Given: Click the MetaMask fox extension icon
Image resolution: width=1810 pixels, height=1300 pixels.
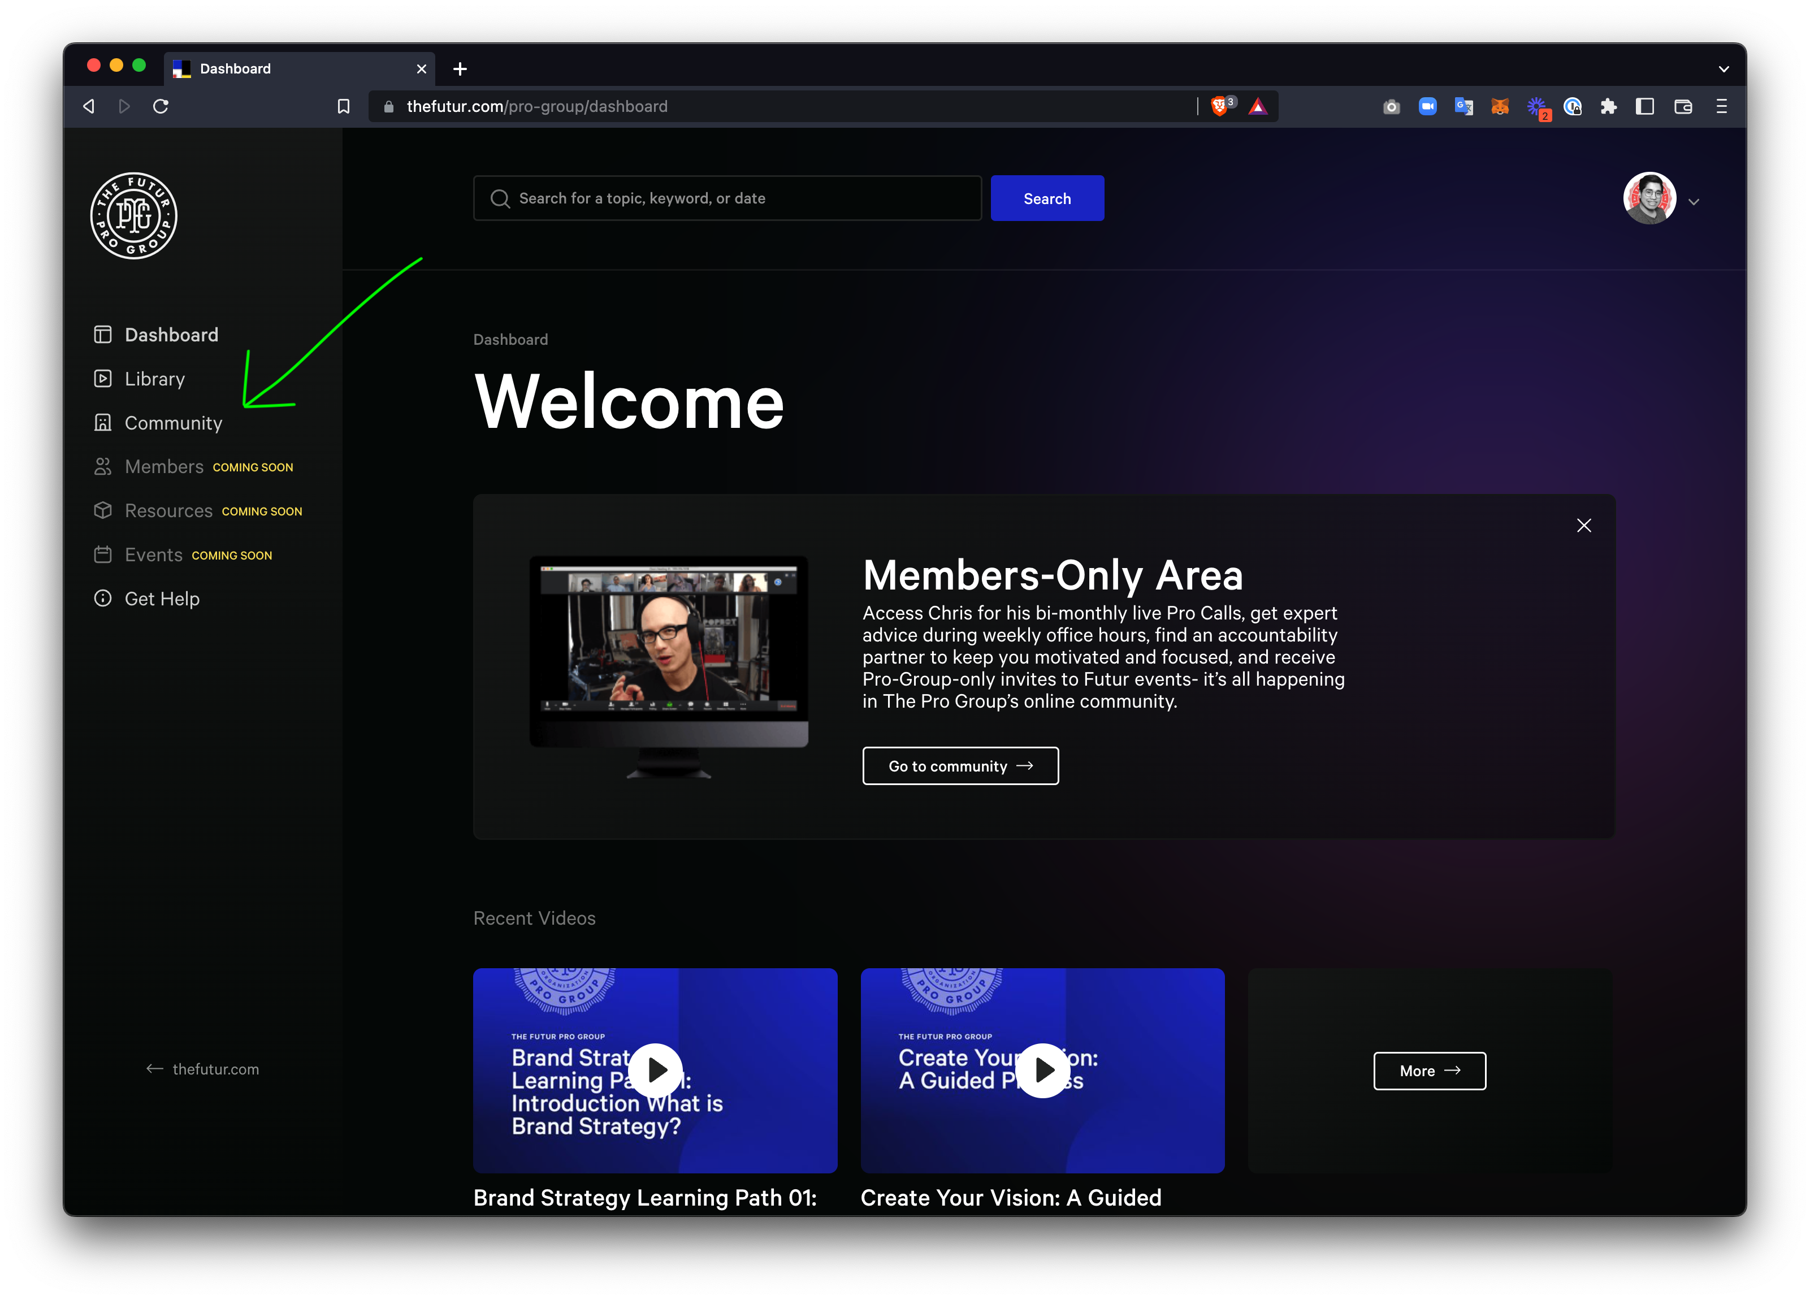Looking at the screenshot, I should click(x=1500, y=106).
